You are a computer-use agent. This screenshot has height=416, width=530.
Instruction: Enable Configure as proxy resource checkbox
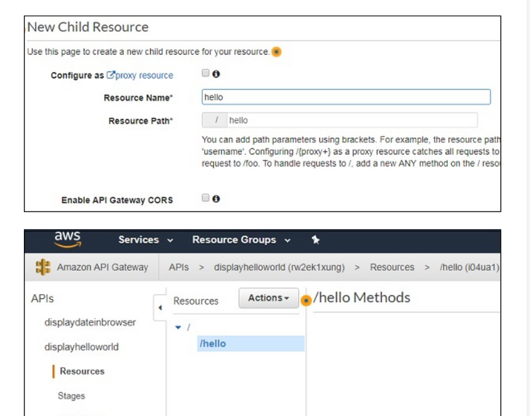(206, 74)
